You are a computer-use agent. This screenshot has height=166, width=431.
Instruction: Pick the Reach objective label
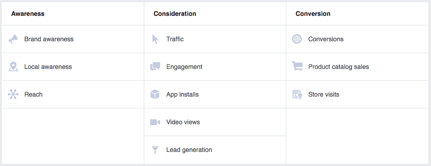[33, 94]
